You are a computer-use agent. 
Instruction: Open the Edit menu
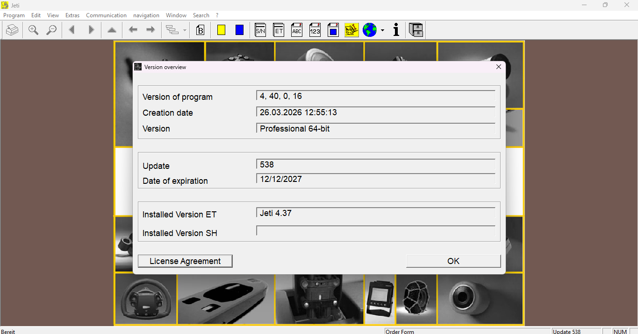pos(36,15)
